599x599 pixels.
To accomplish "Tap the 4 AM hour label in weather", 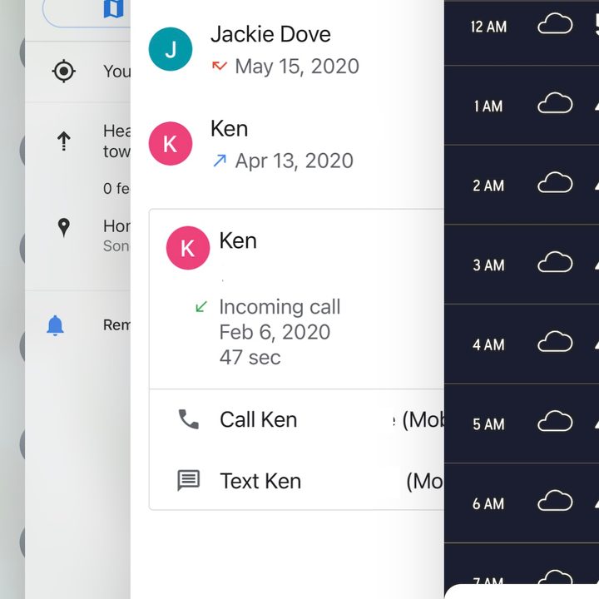I will coord(488,344).
